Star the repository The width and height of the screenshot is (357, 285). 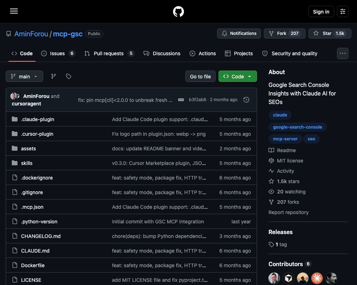tap(330, 33)
